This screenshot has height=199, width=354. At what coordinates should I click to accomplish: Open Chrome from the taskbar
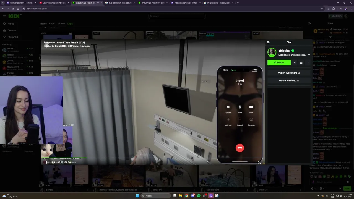tap(186, 196)
